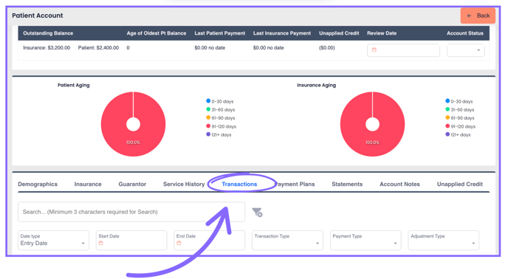Click the clear filter funnel icon
Viewport: 508px width, 279px height.
point(257,213)
